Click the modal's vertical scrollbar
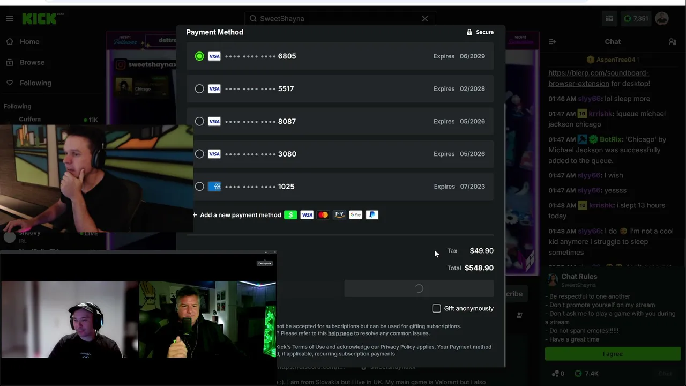Viewport: 686px width, 386px height. point(505,236)
